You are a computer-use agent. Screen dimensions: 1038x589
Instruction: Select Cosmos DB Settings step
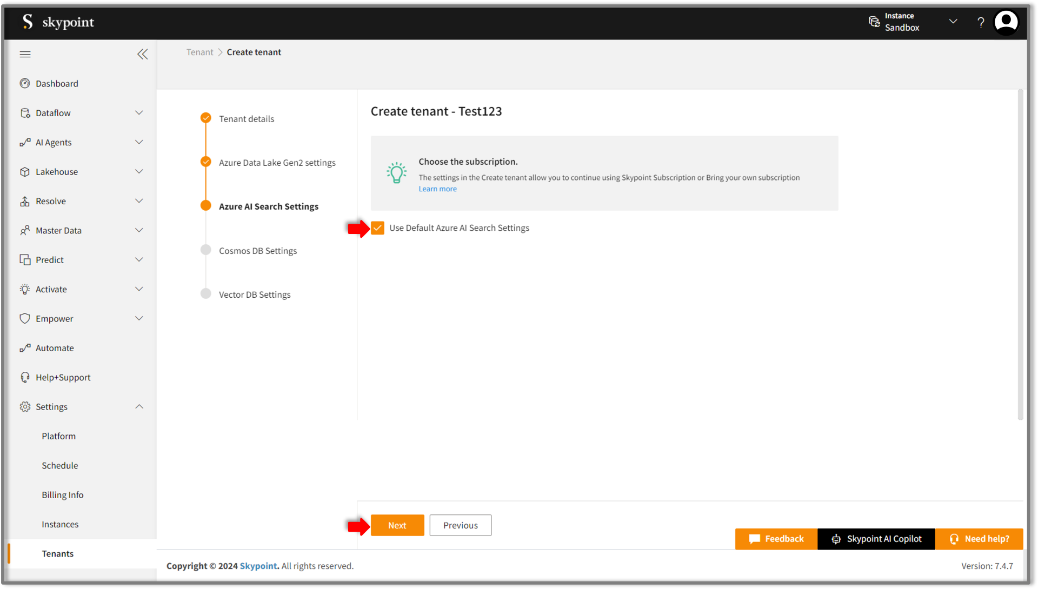pos(258,250)
